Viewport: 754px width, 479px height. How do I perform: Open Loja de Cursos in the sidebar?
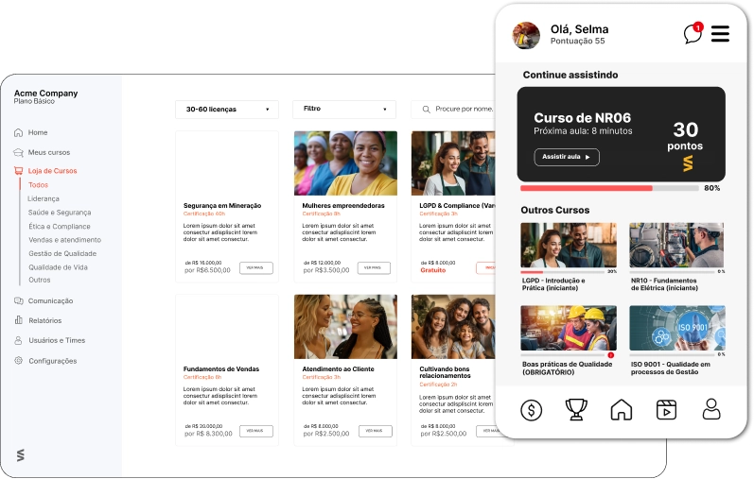[x=52, y=171]
